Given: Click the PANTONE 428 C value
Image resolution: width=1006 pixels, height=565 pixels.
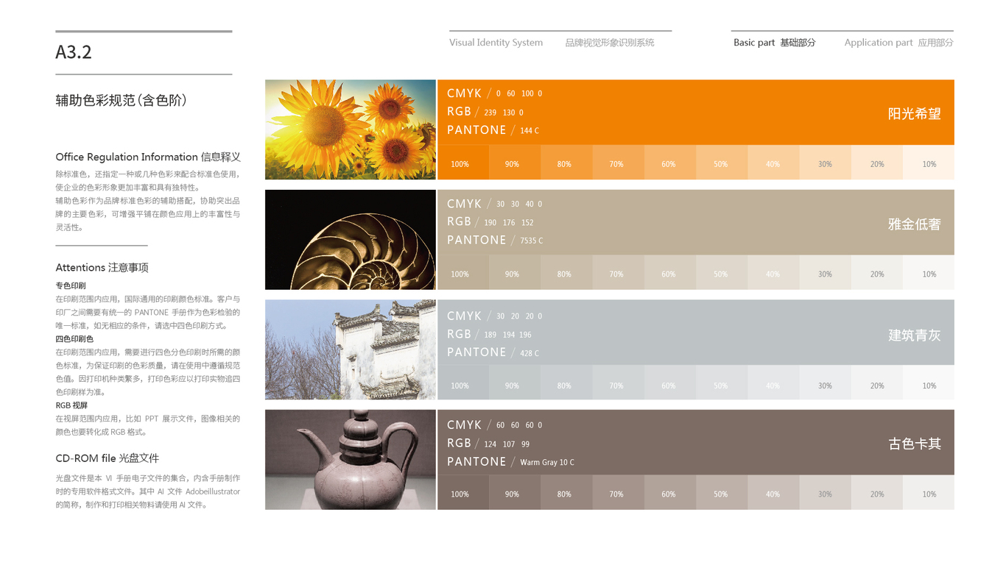Looking at the screenshot, I should (x=493, y=352).
